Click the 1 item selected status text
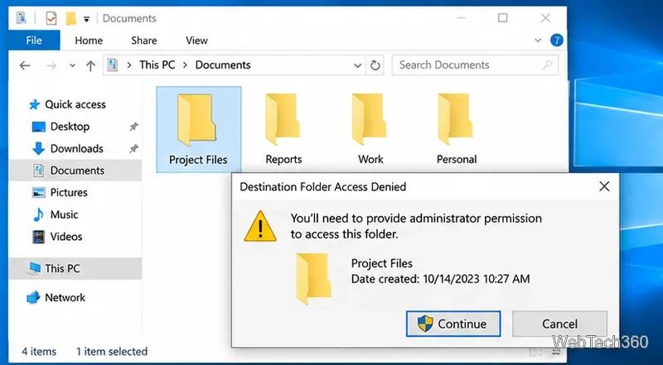The width and height of the screenshot is (663, 365). pos(112,351)
